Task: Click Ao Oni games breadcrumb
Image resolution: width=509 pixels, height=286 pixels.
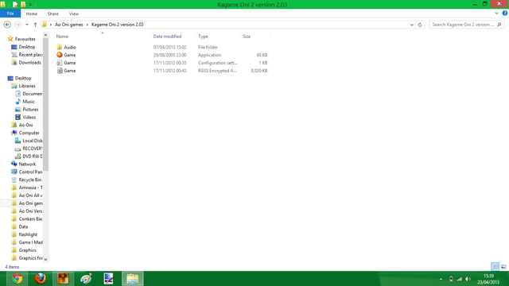Action: 69,25
